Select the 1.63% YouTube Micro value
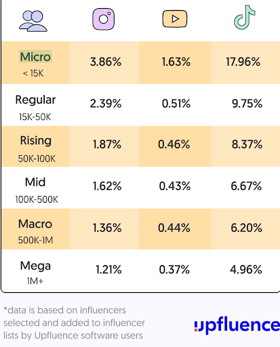Screen dimensions: 280x347 pyautogui.click(x=176, y=62)
